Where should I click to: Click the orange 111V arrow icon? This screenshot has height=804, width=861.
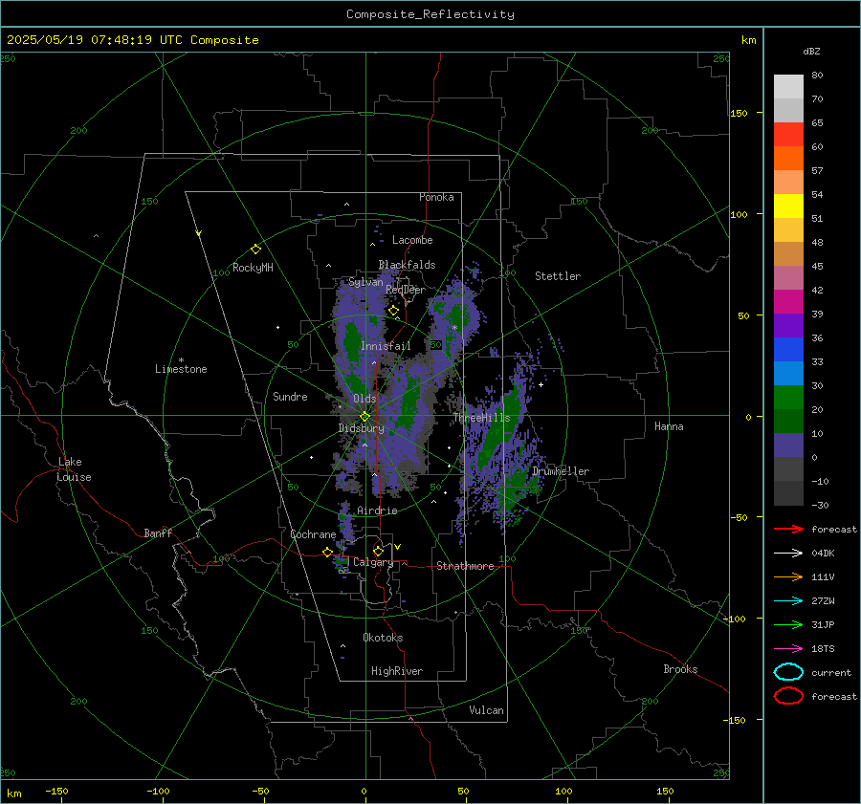coord(788,576)
